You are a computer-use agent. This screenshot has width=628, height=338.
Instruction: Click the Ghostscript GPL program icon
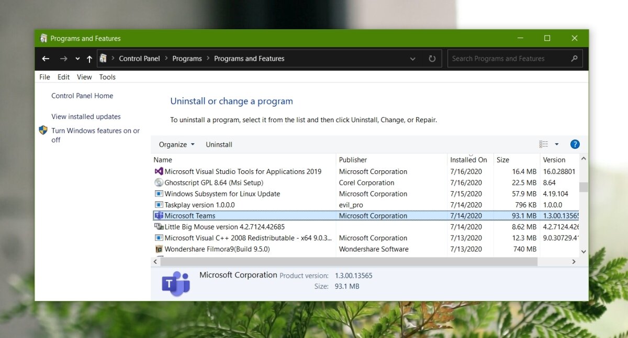159,182
